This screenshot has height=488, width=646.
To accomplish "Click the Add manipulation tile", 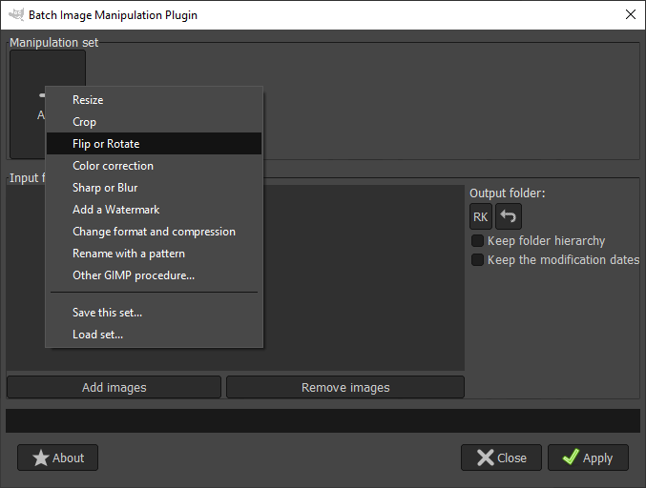I will click(27, 105).
